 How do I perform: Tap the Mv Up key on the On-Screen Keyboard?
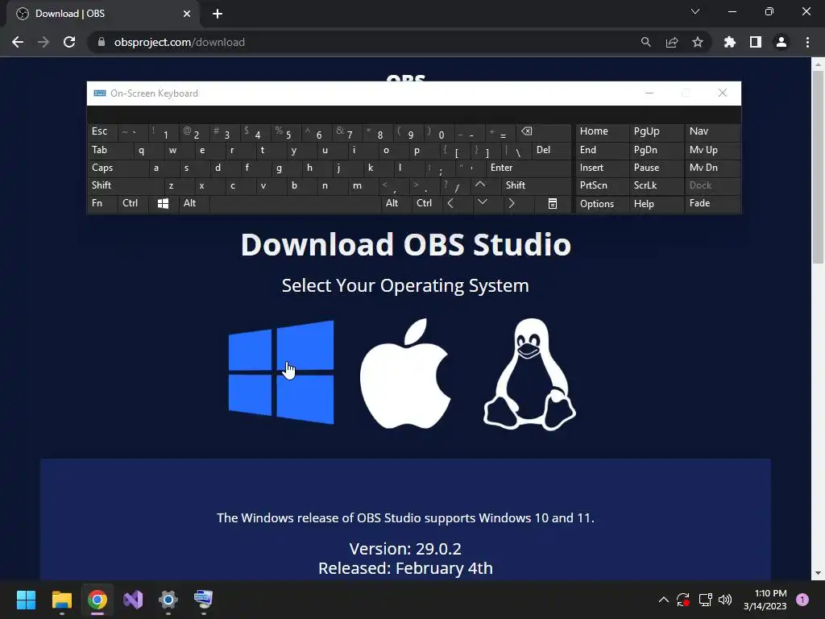pyautogui.click(x=712, y=151)
